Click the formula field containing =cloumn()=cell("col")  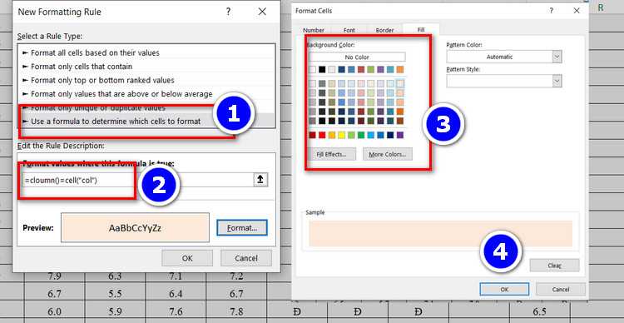pos(138,180)
